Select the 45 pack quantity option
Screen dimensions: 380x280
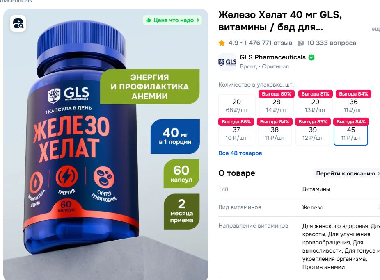[351, 132]
